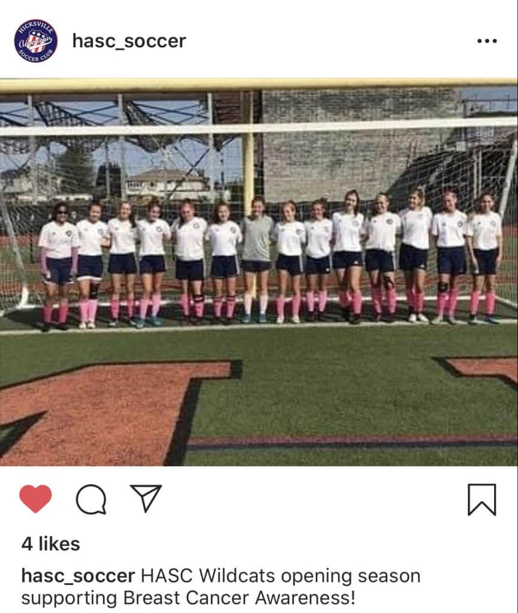The image size is (518, 613).
Task: Tap the rightmost player in the team lineup
Action: point(484,259)
